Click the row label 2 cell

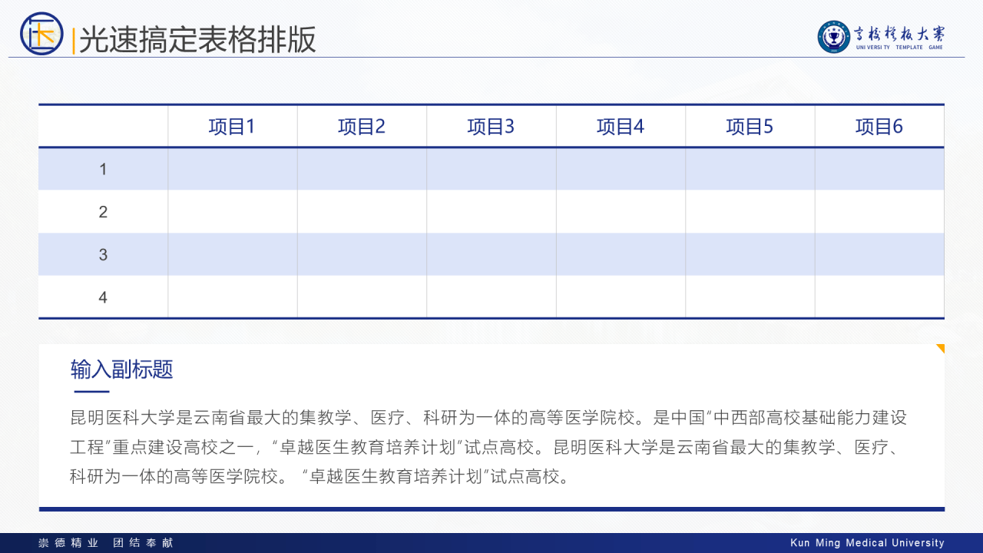103,212
